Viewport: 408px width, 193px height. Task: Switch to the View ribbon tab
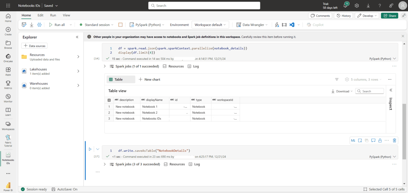[x=66, y=15]
